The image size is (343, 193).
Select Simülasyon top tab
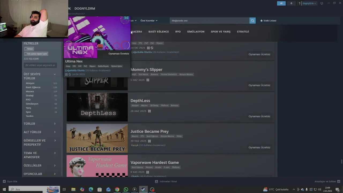pyautogui.click(x=196, y=32)
